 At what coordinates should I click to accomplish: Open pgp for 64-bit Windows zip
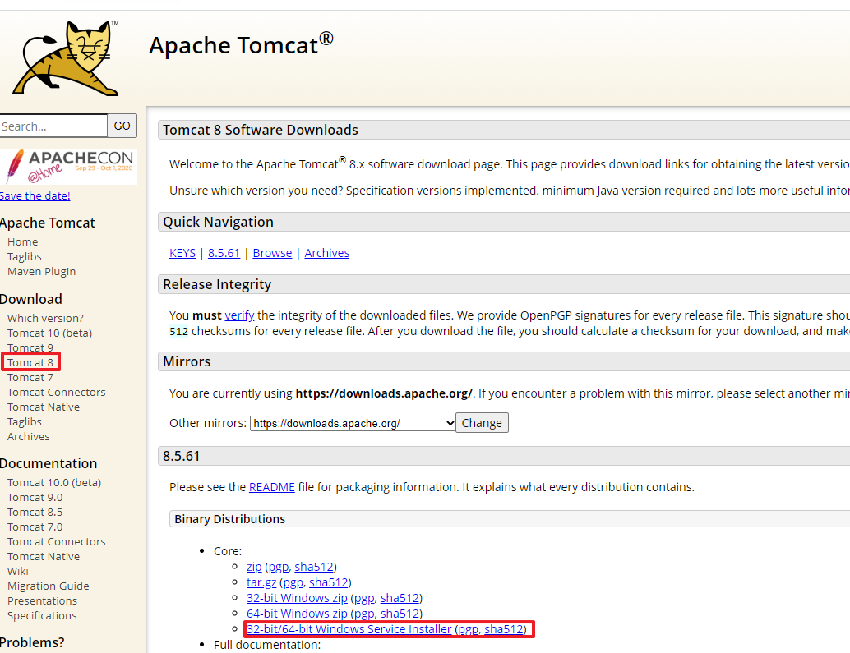[364, 614]
